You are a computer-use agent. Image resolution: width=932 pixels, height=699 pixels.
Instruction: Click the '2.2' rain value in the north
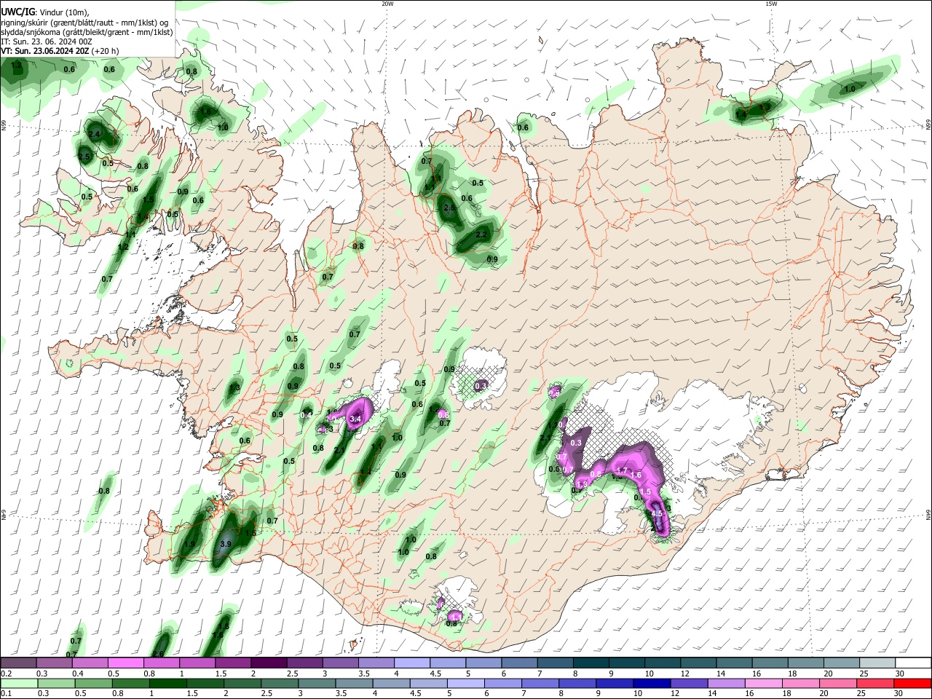[x=481, y=235]
